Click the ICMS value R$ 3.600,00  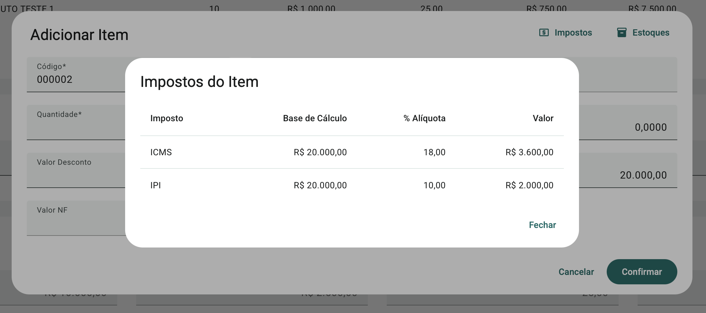tap(529, 152)
